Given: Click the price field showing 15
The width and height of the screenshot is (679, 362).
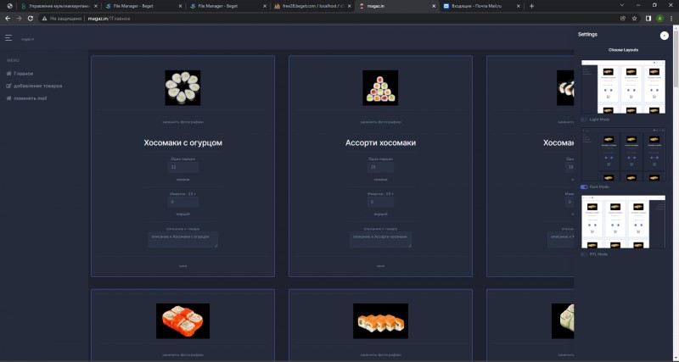Looking at the screenshot, I should coord(380,167).
